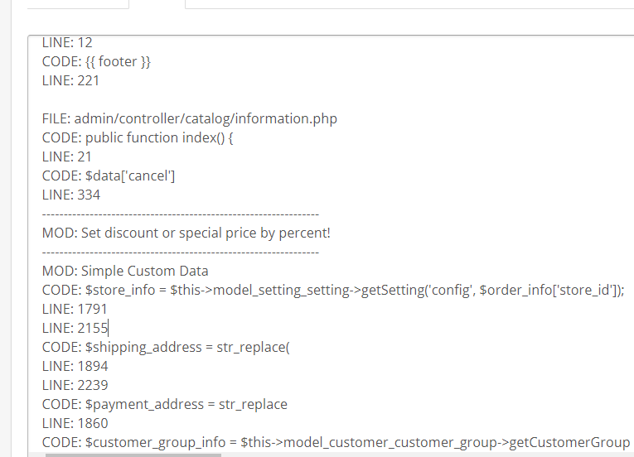Image resolution: width=634 pixels, height=457 pixels.
Task: Place cursor on 'LINE: 334'
Action: 70,195
